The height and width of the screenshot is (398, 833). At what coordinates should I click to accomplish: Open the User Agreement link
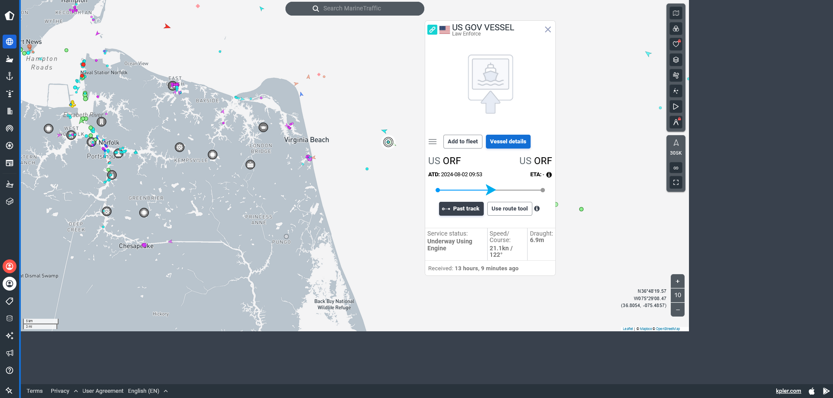pos(103,391)
